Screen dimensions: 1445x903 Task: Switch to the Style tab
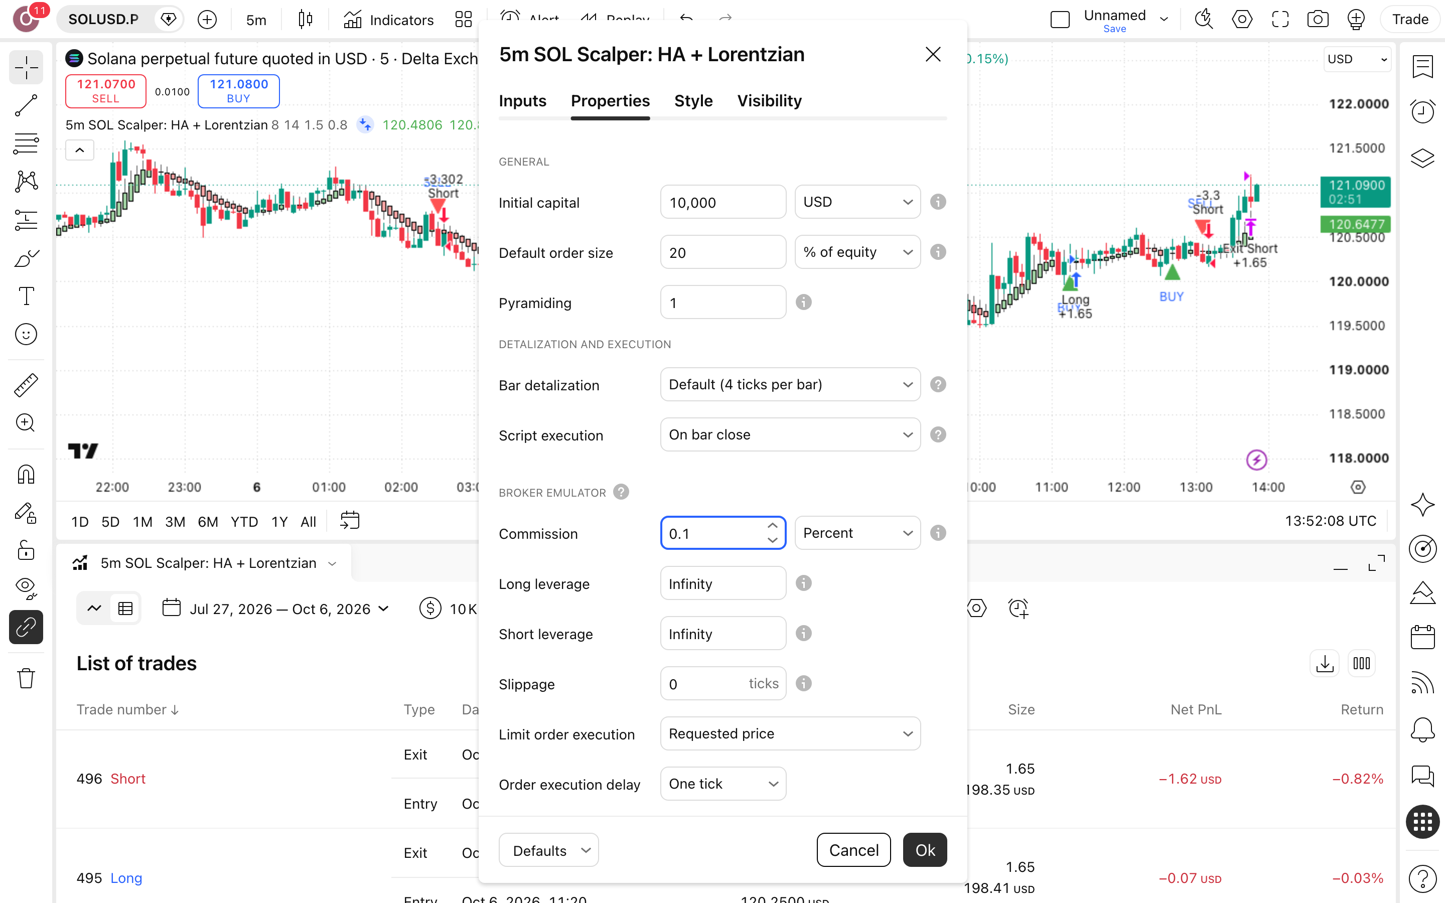(x=693, y=100)
